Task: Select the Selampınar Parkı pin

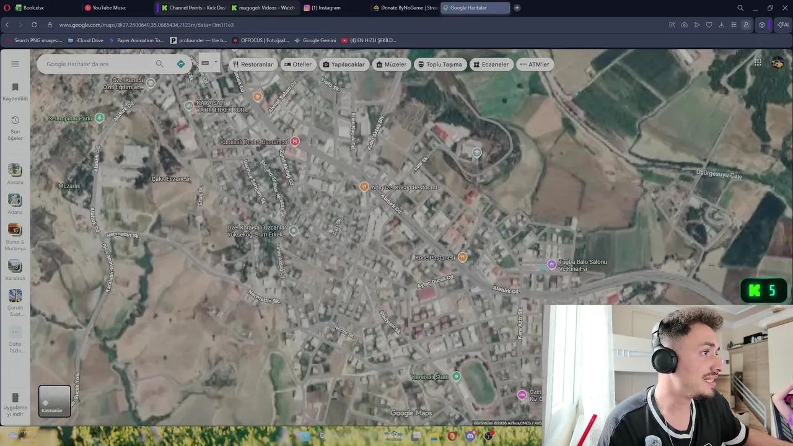Action: (x=99, y=118)
